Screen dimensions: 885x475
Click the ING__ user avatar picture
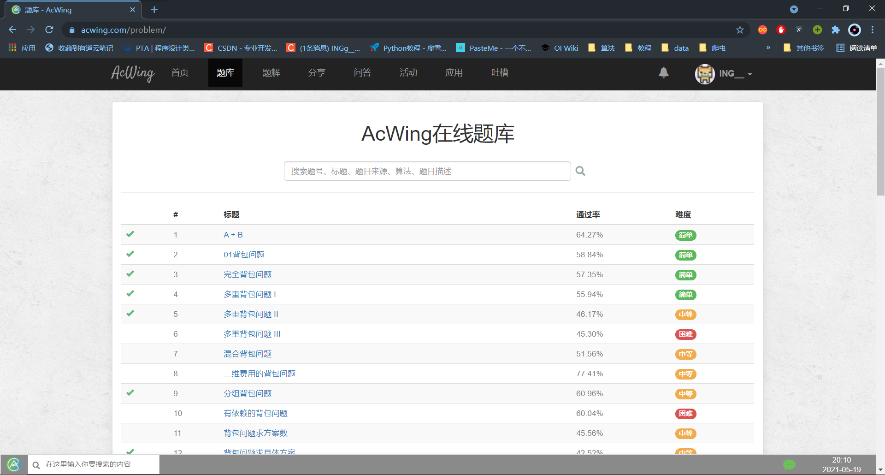705,74
